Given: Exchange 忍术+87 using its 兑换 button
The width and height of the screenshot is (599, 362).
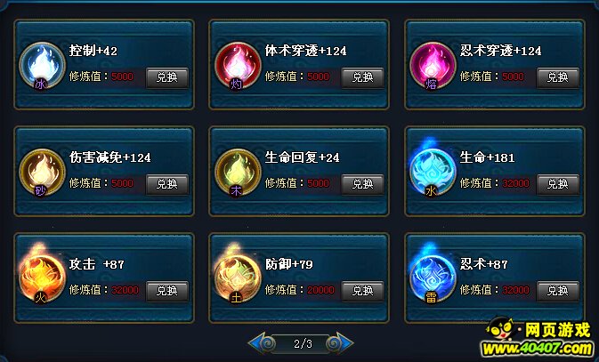Looking at the screenshot, I should point(558,291).
